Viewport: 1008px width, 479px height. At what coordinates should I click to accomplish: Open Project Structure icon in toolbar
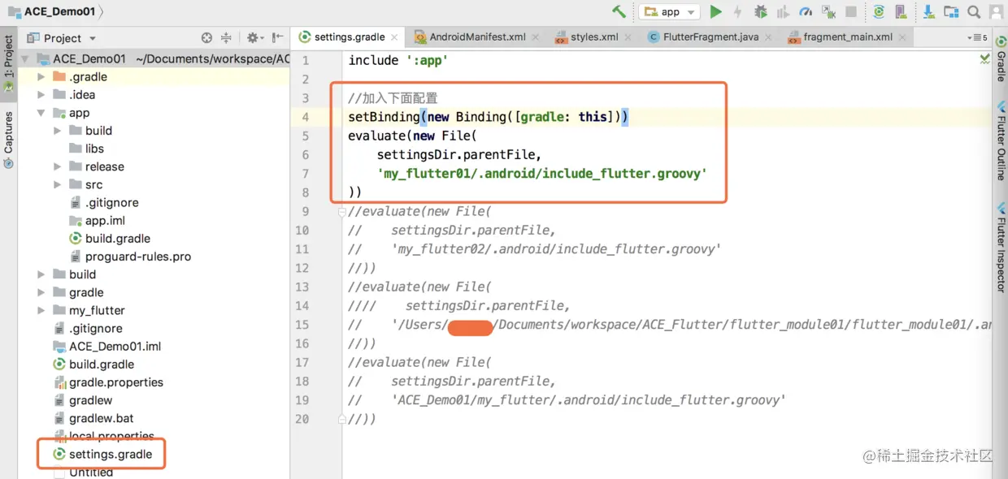(x=951, y=11)
